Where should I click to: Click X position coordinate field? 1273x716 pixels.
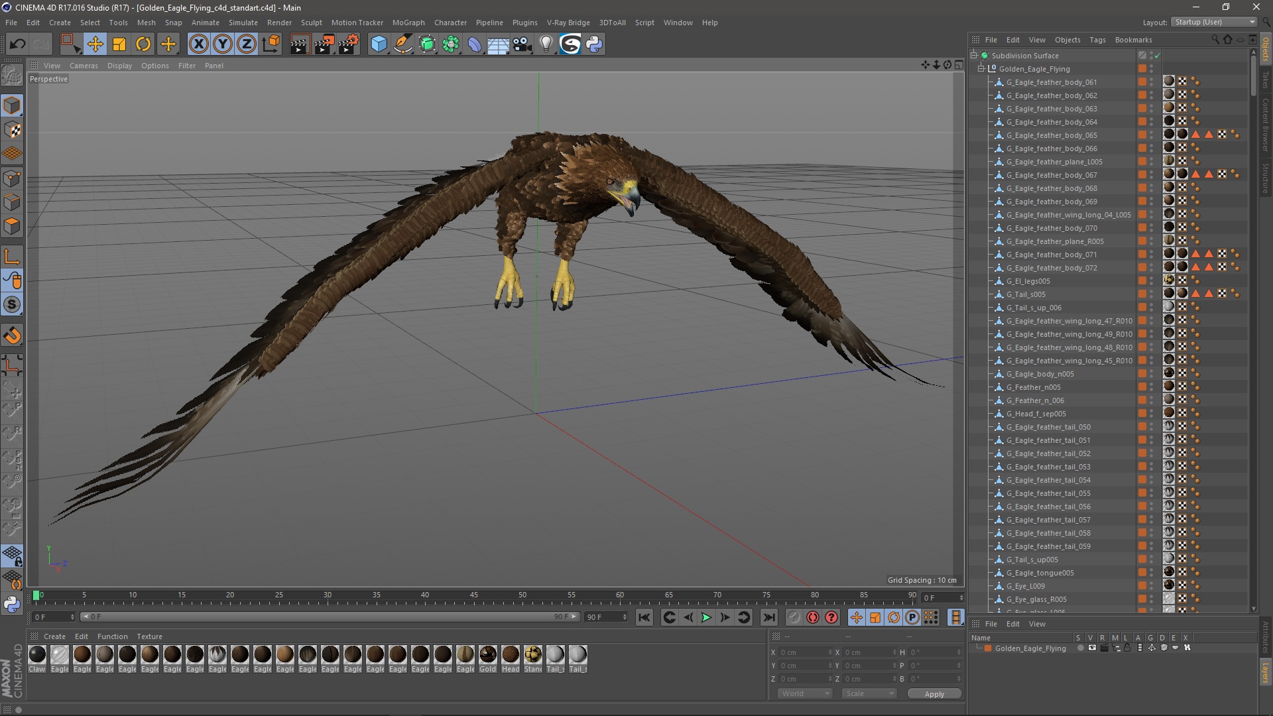click(x=805, y=652)
